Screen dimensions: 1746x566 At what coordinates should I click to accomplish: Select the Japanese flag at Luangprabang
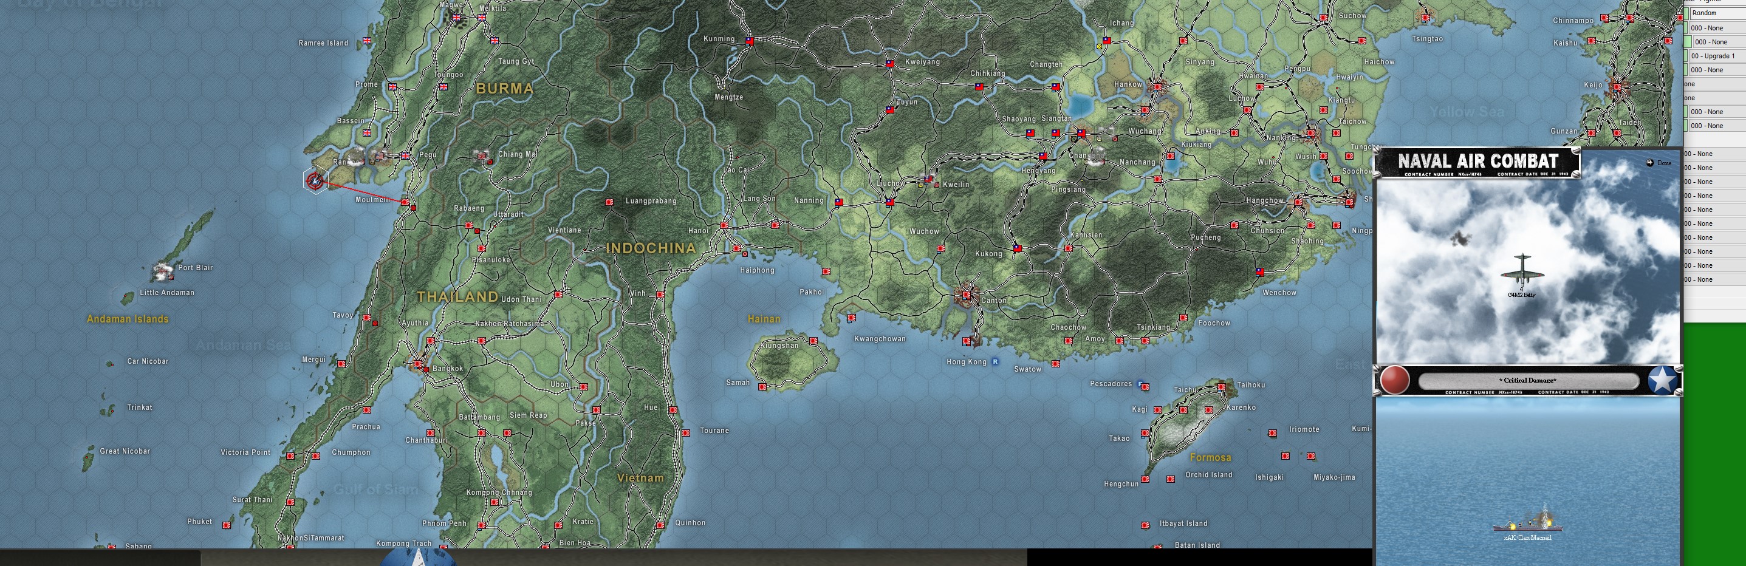pyautogui.click(x=609, y=203)
